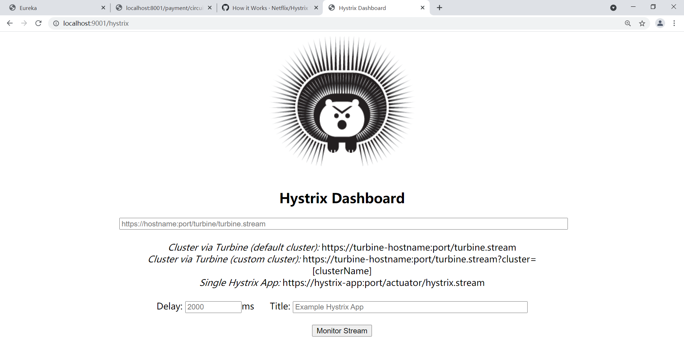The height and width of the screenshot is (359, 684).
Task: Click the browser back arrow
Action: (x=10, y=23)
